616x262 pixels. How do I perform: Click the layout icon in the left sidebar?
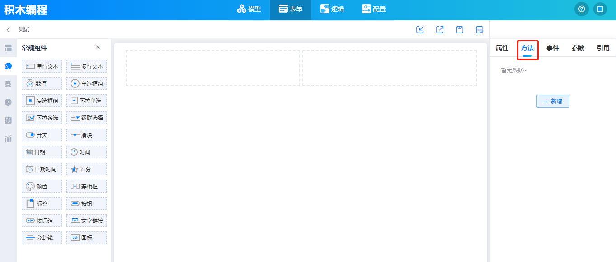(8, 48)
